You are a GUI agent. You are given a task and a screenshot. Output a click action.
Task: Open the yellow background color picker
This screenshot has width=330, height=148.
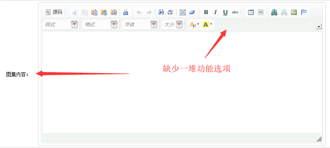point(207,25)
